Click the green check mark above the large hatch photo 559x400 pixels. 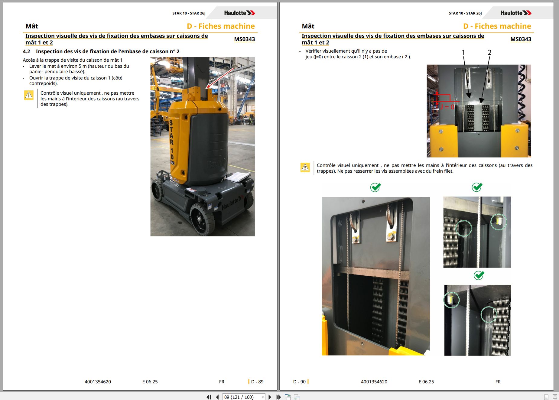(x=375, y=187)
